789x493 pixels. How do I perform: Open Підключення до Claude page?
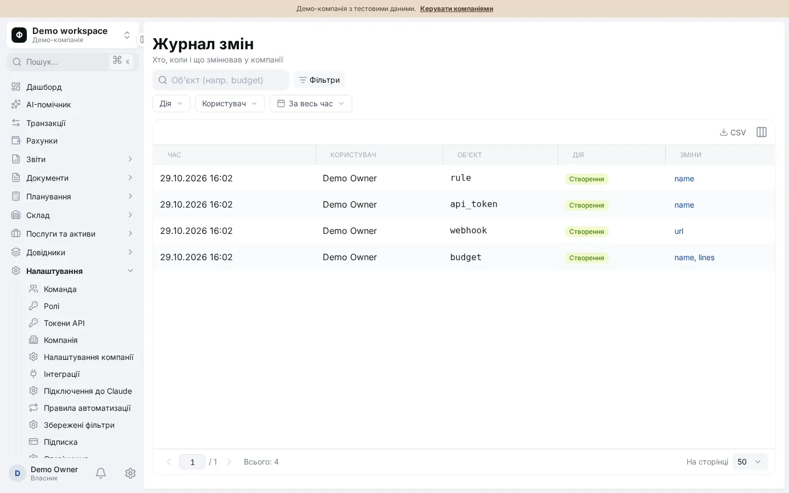[81, 391]
